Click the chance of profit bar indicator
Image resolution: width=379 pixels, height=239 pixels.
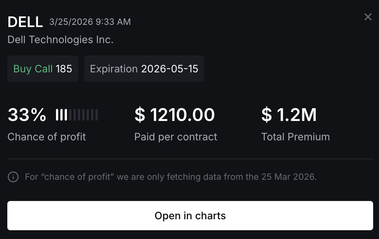(77, 115)
